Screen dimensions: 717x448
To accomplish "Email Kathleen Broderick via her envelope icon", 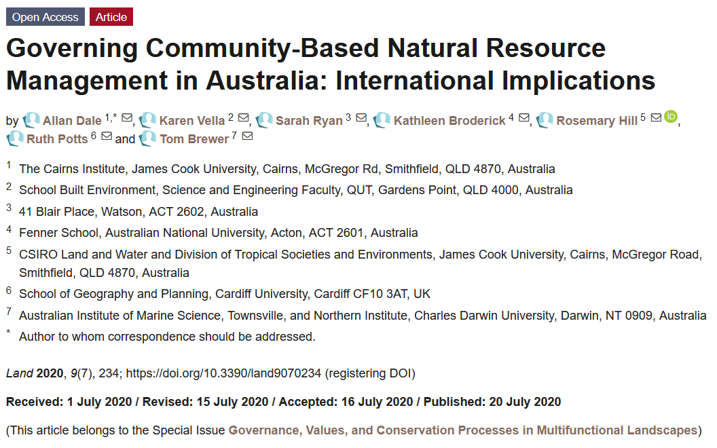I will (523, 119).
